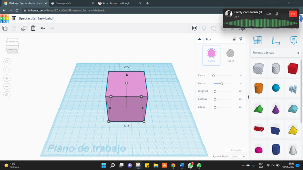Delete the selected shape with trash icon
This screenshot has height=170, width=303.
click(x=33, y=28)
